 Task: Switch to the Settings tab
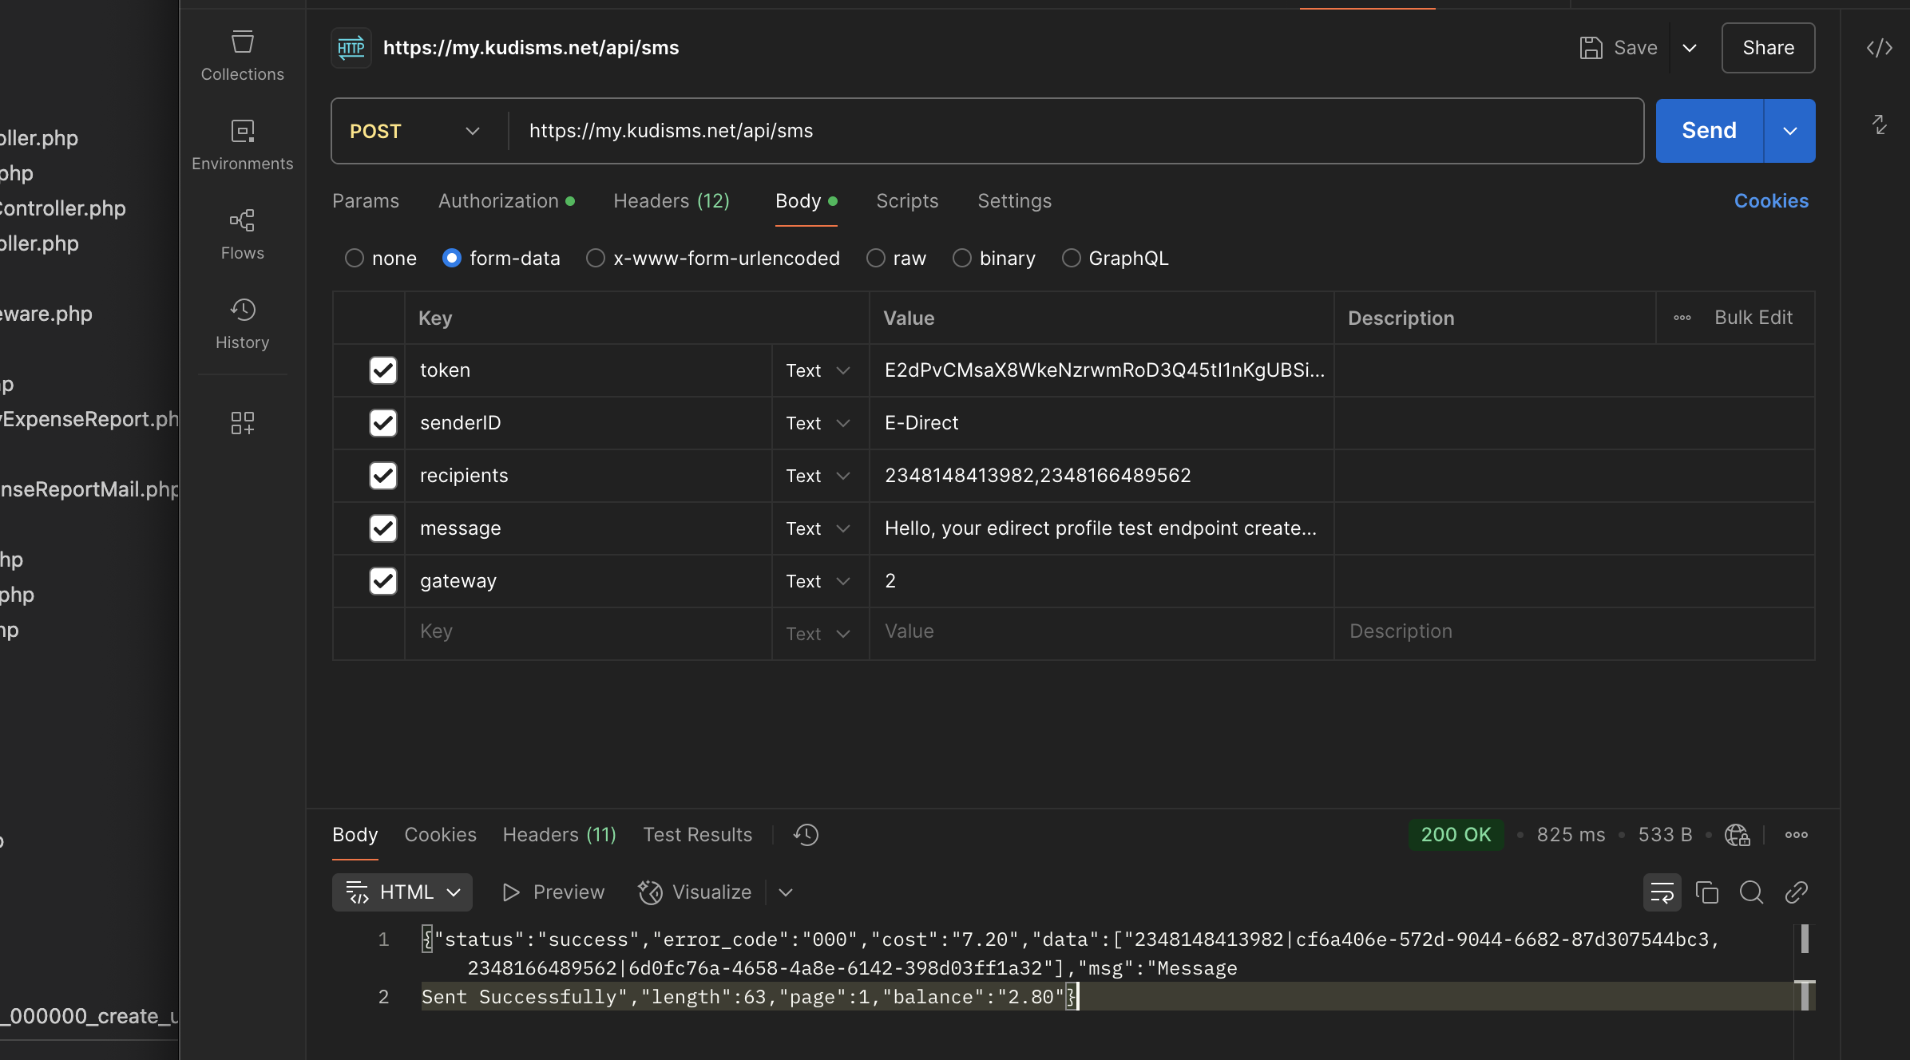[x=1014, y=201]
